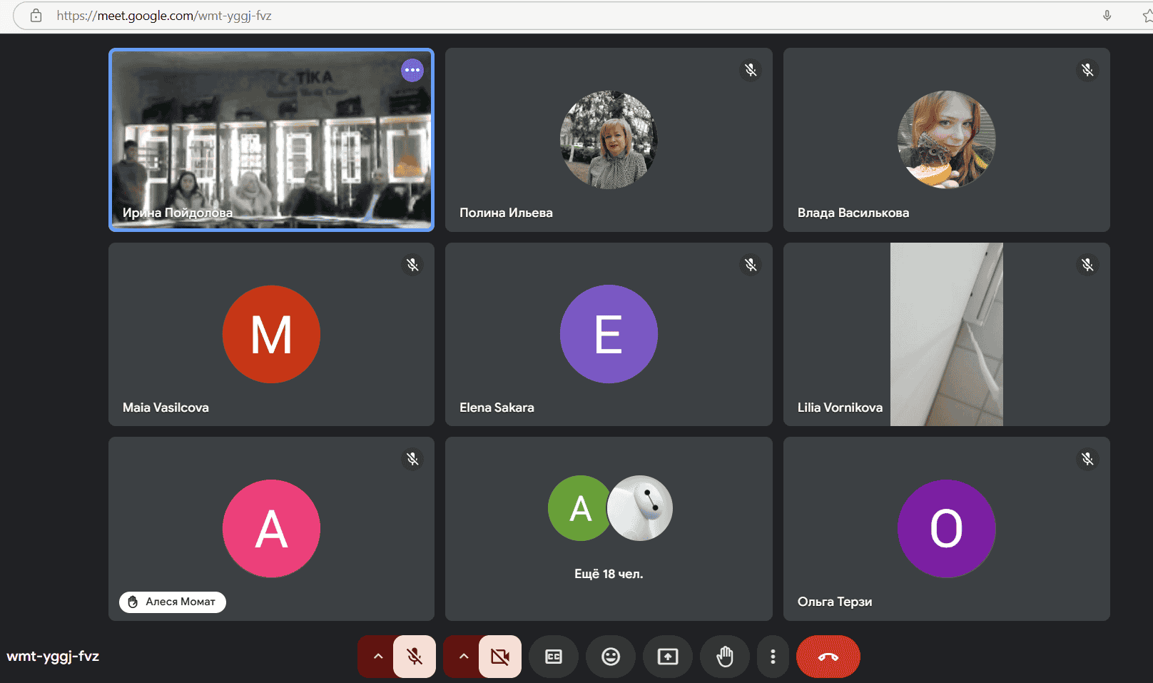Leave the call with red hang-up button
1153x683 pixels.
click(x=828, y=657)
